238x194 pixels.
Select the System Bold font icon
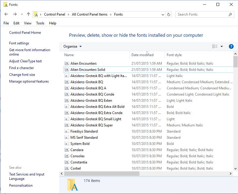pyautogui.click(x=67, y=144)
